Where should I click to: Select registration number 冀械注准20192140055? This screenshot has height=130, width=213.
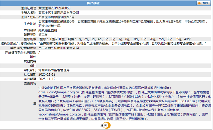pos(54,8)
